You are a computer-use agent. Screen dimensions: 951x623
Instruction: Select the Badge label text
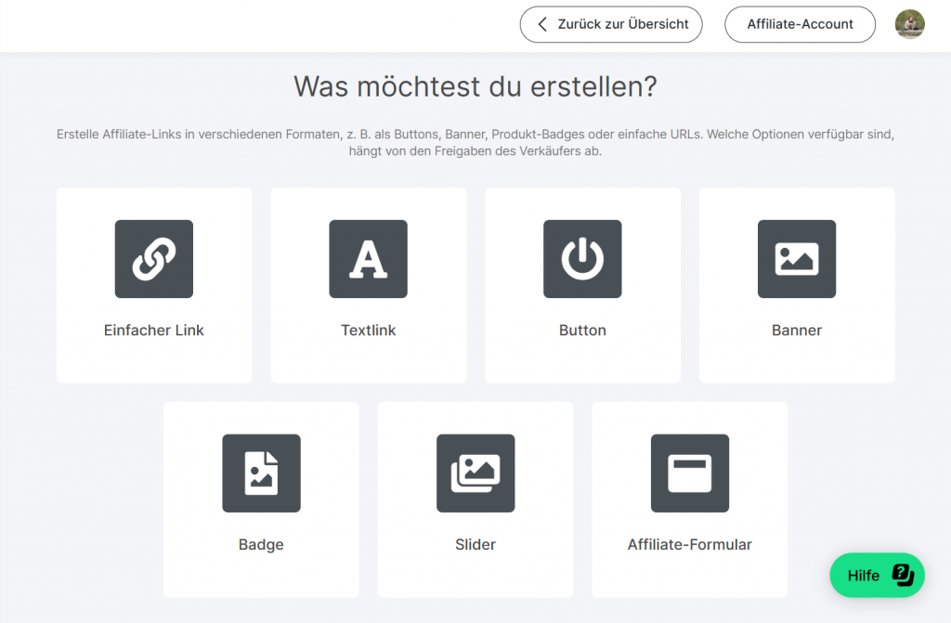pyautogui.click(x=261, y=545)
